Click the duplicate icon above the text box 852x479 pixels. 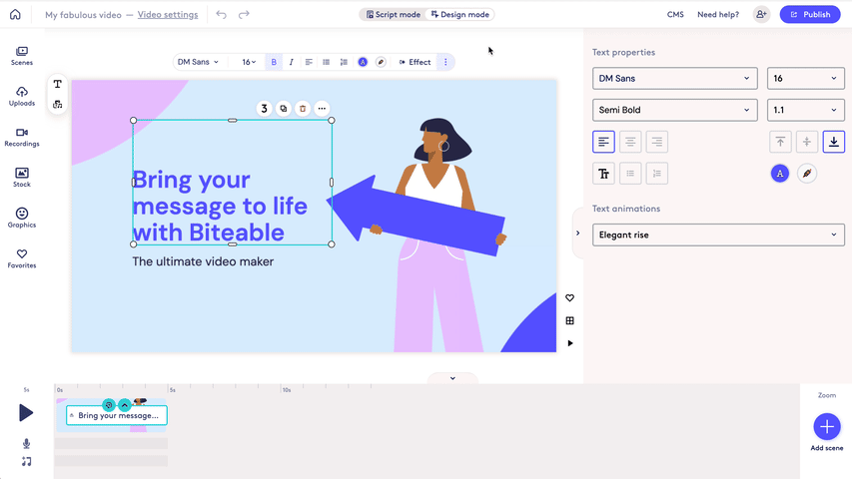pos(284,109)
